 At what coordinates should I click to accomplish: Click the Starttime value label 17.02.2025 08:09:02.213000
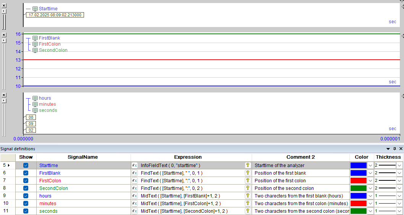(55, 15)
